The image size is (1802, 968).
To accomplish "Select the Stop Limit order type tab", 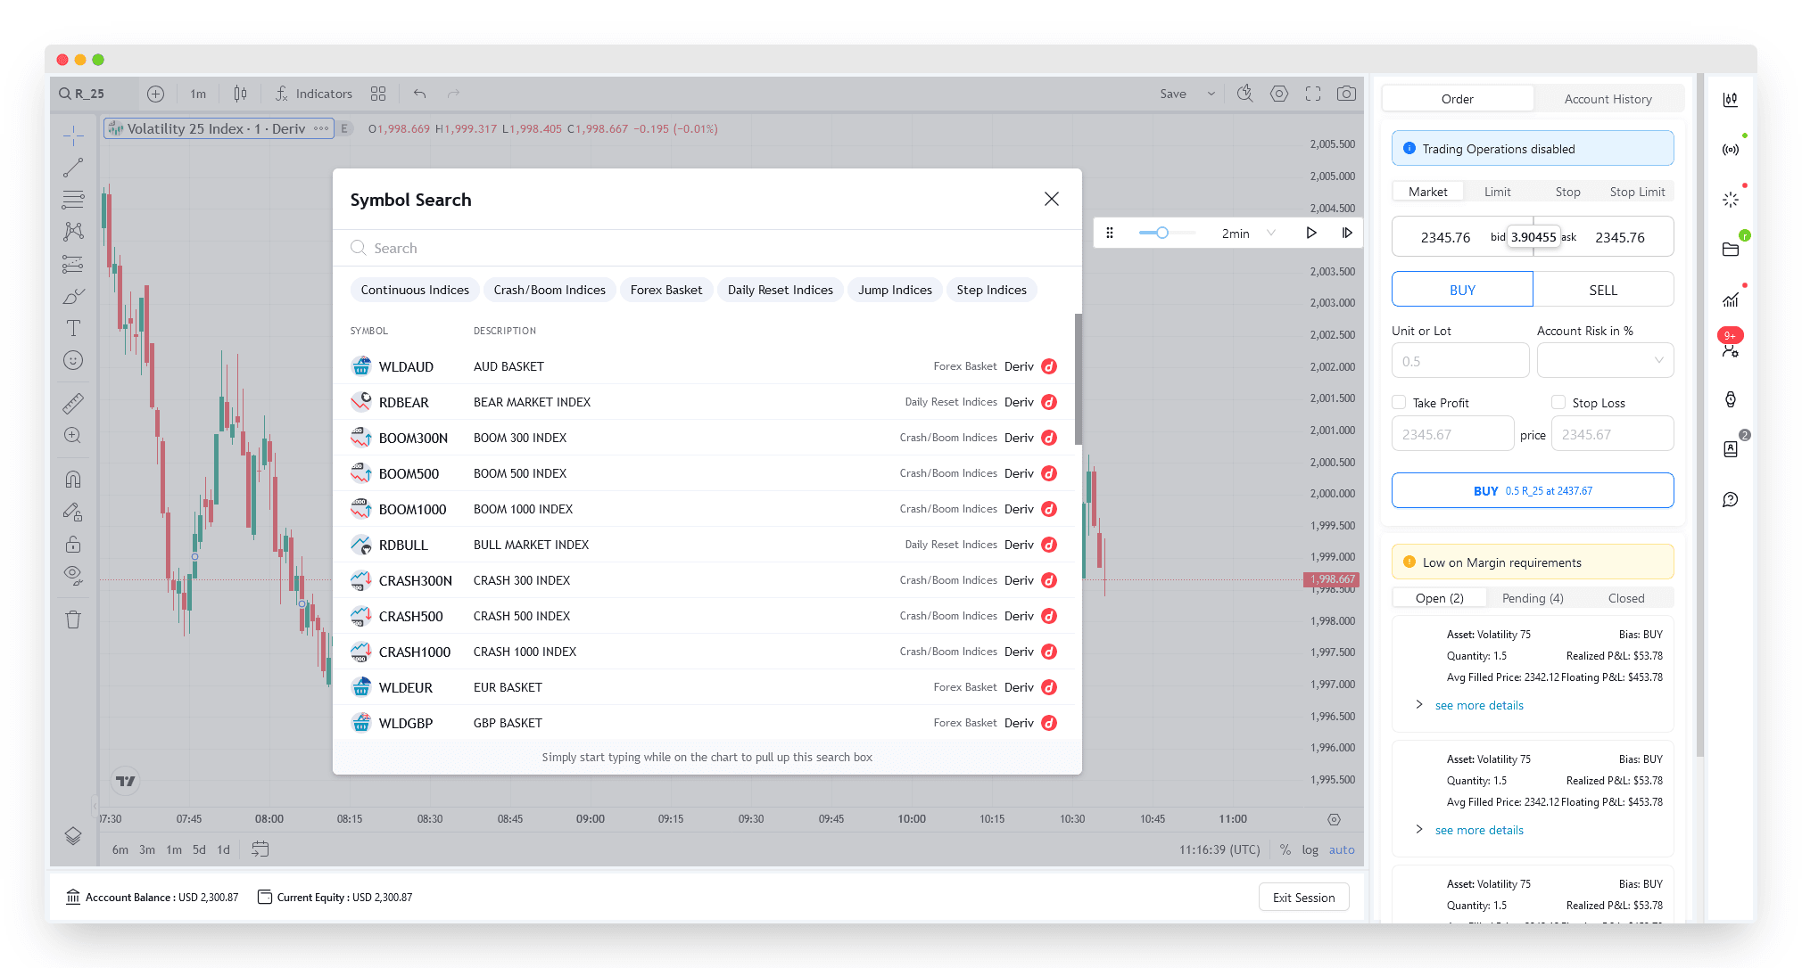I will pyautogui.click(x=1637, y=192).
